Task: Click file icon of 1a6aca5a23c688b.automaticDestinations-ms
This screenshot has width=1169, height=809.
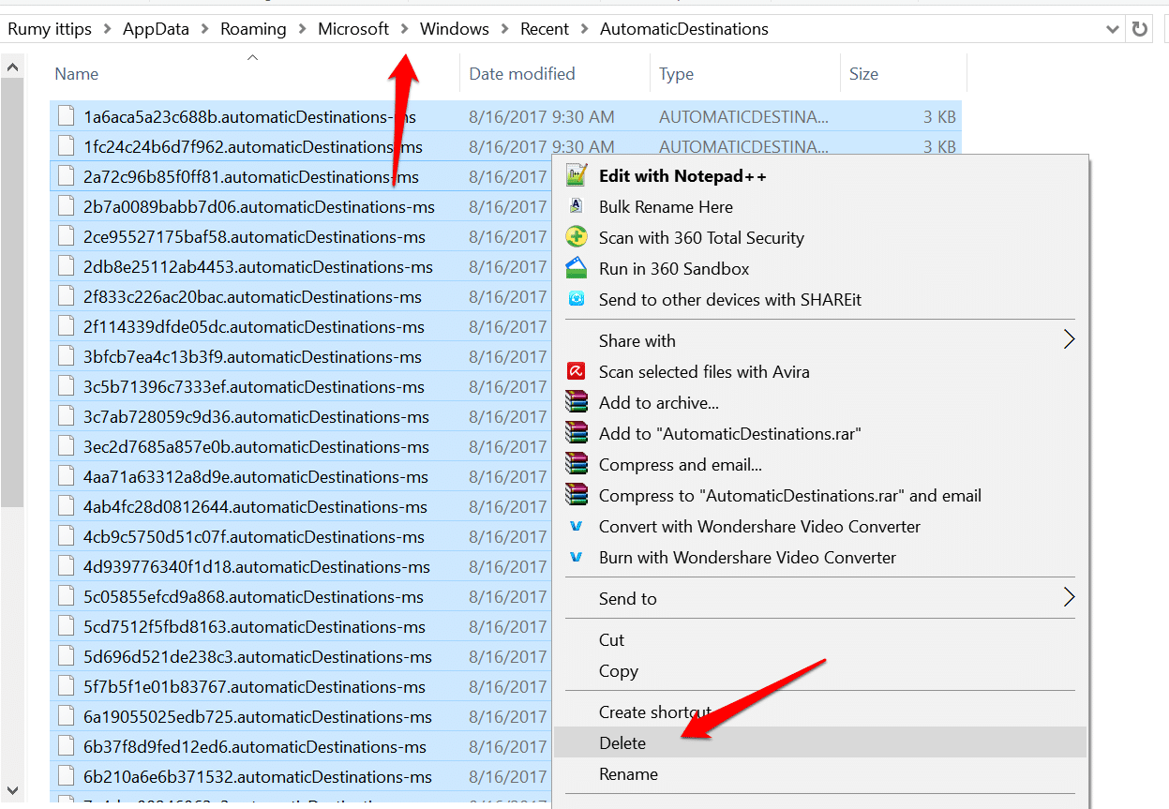Action: [x=66, y=116]
